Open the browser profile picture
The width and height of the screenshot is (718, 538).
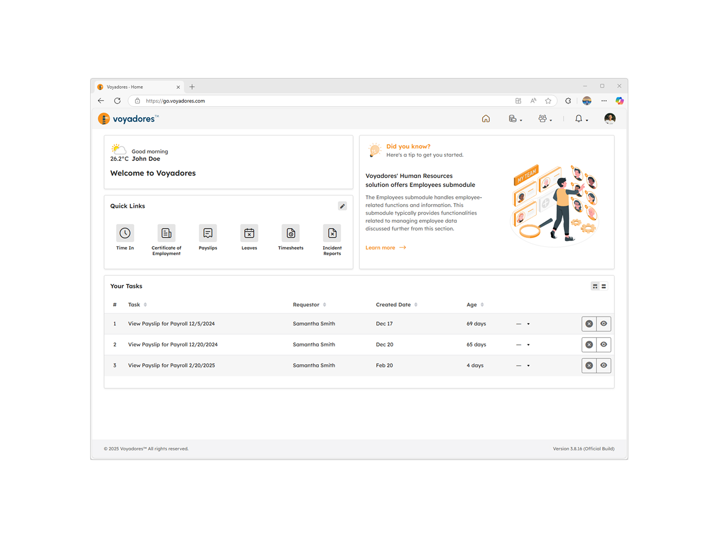click(x=587, y=101)
